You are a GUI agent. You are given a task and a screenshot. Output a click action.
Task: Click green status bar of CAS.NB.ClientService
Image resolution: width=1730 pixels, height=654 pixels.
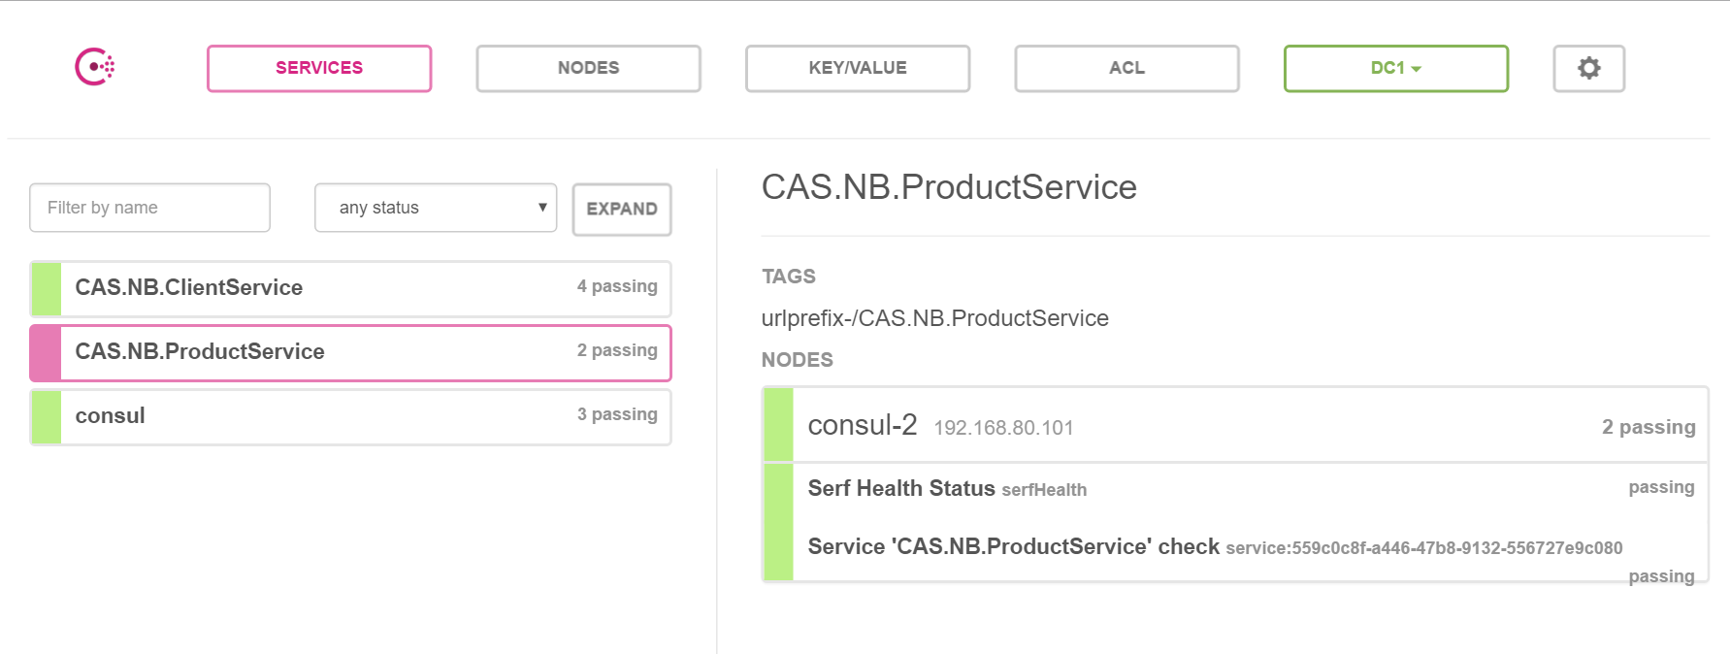pyautogui.click(x=47, y=288)
